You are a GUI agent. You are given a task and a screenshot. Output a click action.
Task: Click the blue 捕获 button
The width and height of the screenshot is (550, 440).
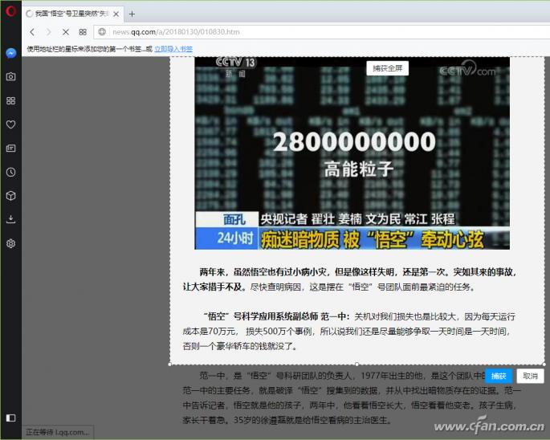[x=499, y=376]
